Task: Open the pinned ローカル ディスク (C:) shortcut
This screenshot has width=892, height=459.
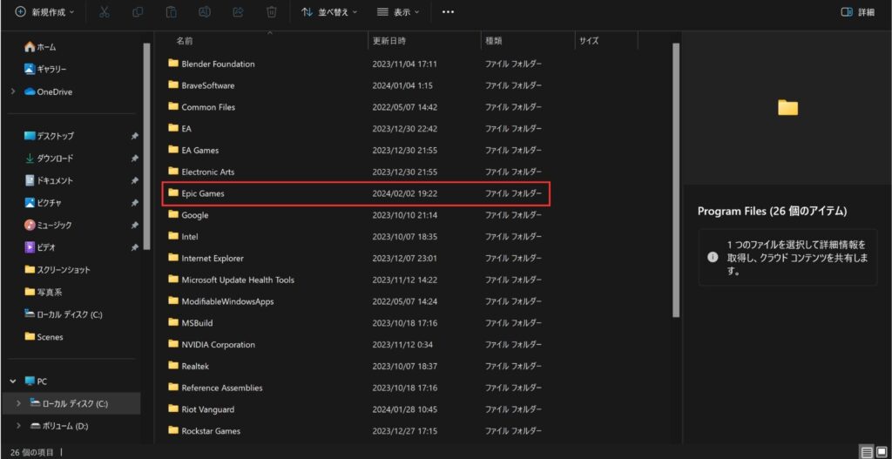Action: (x=63, y=314)
